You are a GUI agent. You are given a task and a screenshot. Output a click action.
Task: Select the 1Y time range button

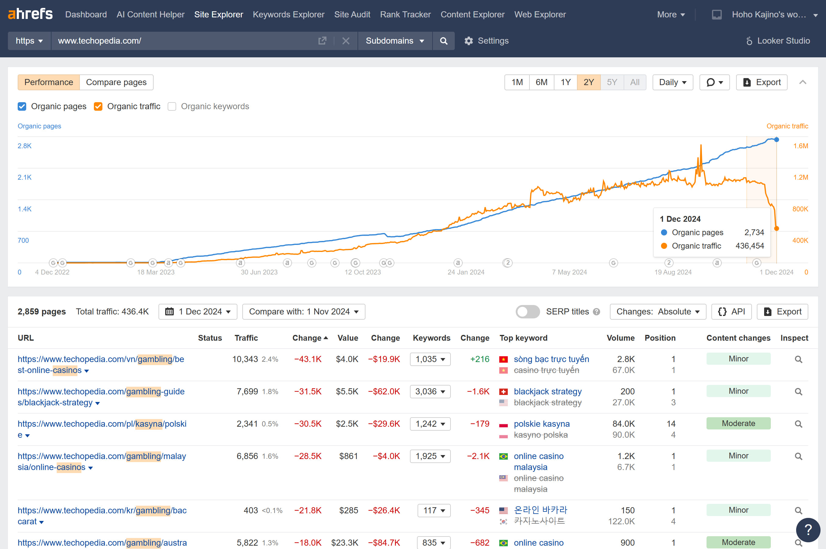click(x=565, y=82)
